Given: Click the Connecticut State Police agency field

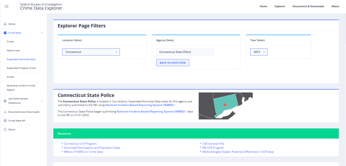Looking at the screenshot, I should point(185,52).
